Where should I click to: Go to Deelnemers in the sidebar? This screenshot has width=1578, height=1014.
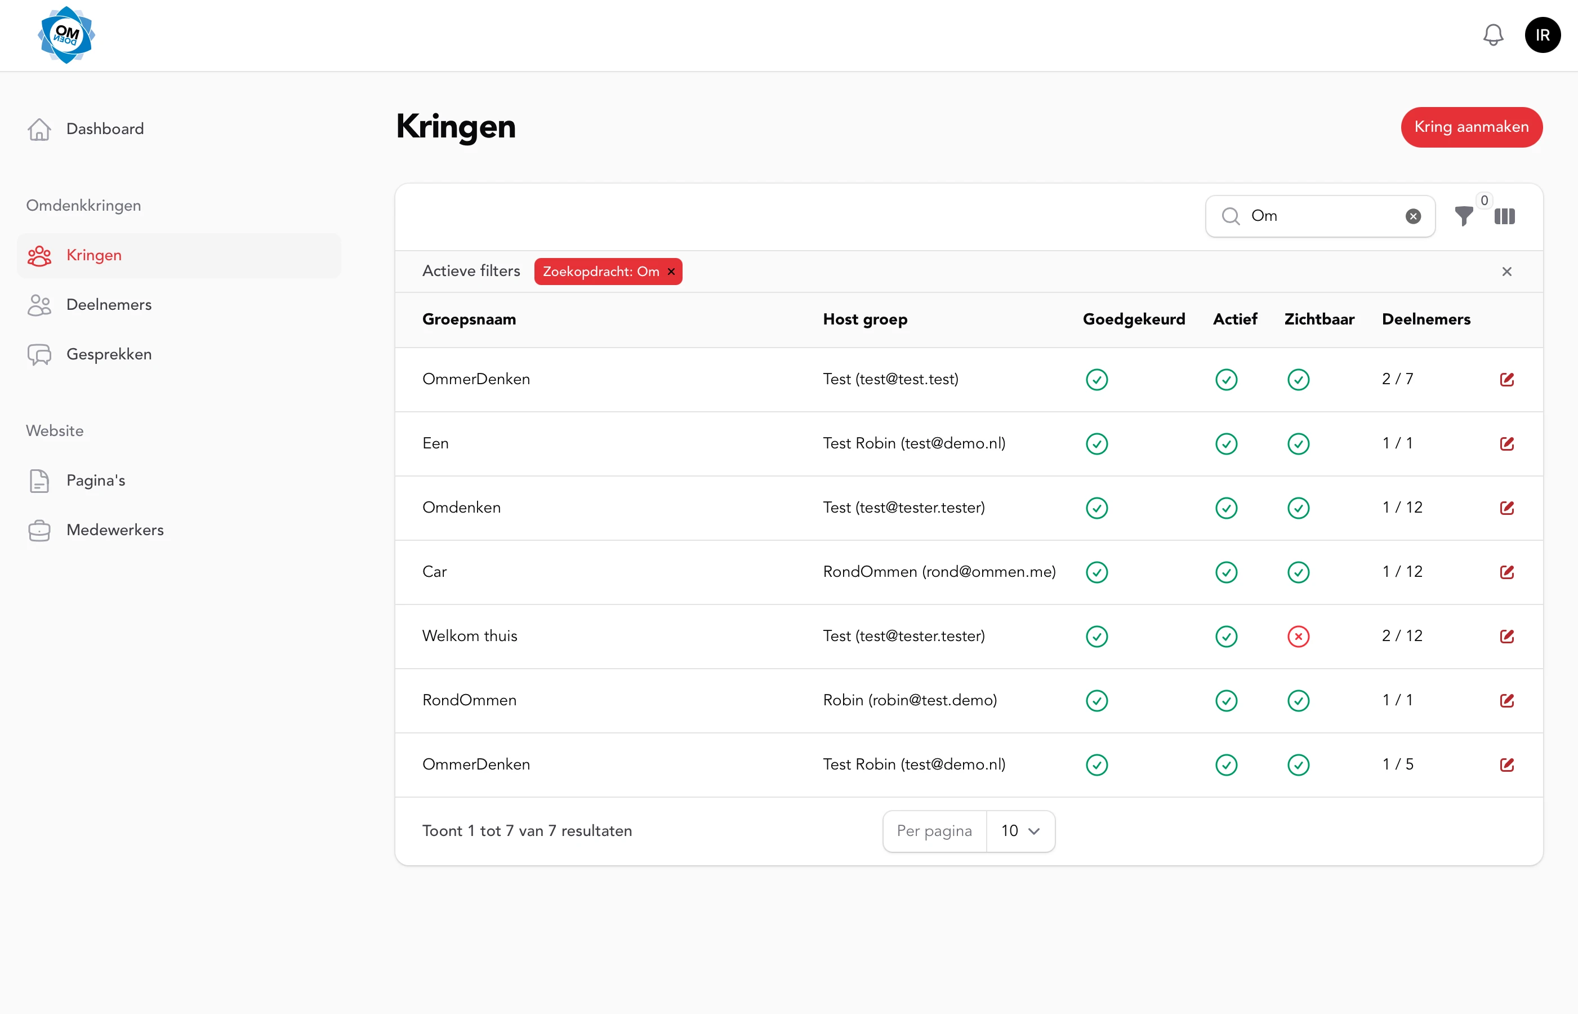109,304
